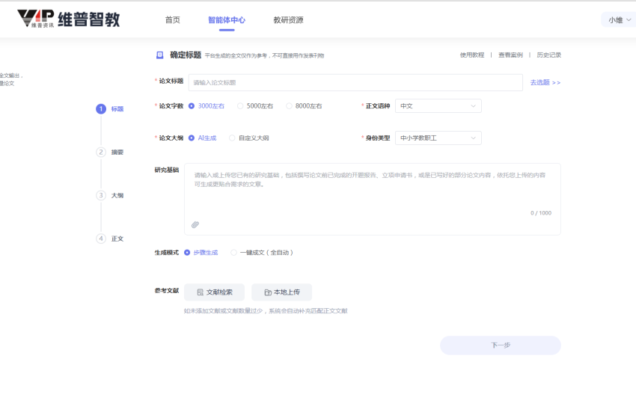Click the 去选题 >> link

tap(545, 82)
